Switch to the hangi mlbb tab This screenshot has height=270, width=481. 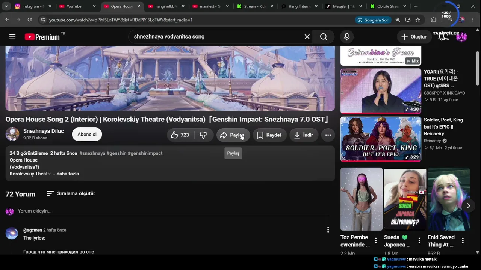[x=166, y=6]
